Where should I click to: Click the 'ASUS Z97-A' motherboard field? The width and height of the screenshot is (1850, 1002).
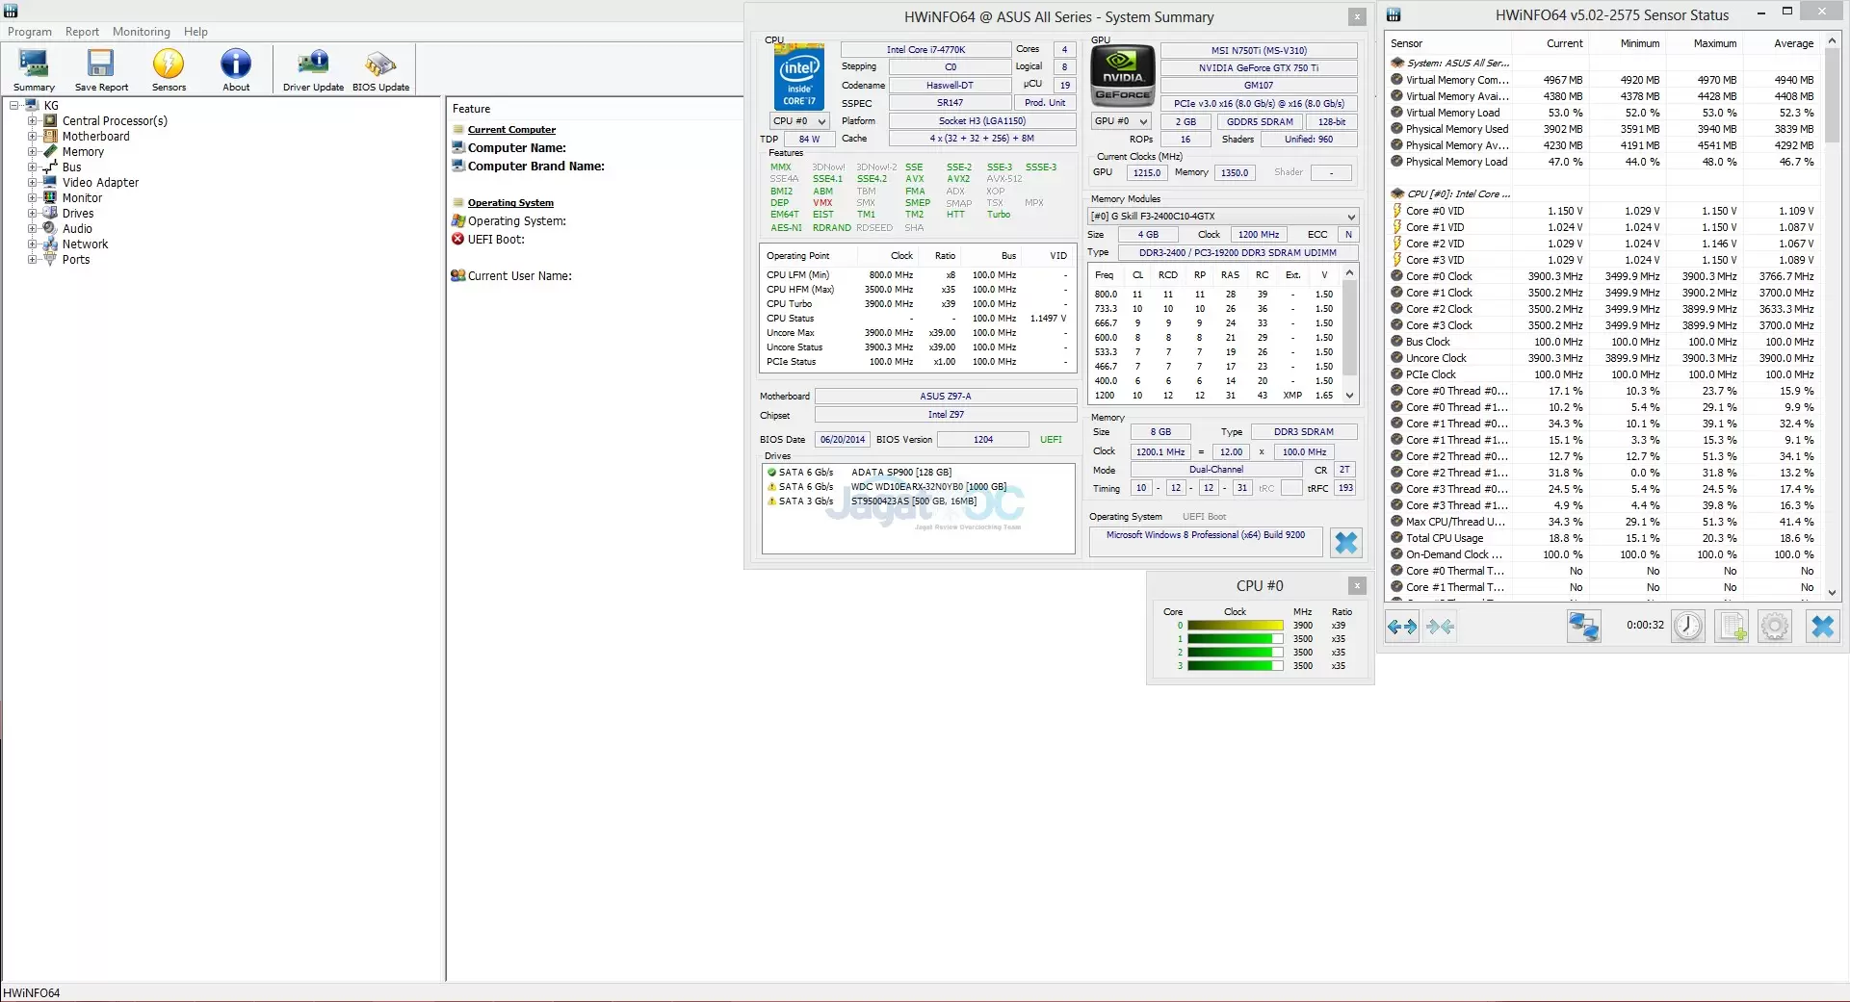946,397
